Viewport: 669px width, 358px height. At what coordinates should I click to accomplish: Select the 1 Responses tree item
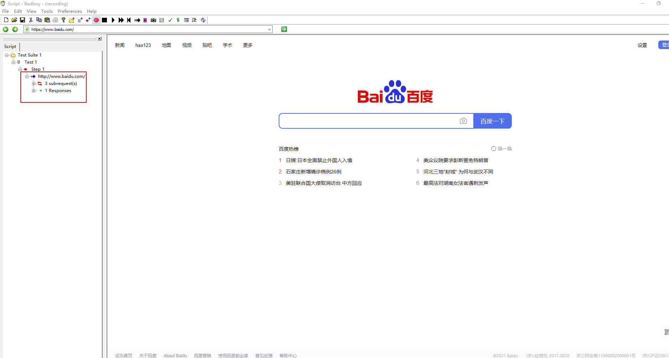(x=58, y=91)
